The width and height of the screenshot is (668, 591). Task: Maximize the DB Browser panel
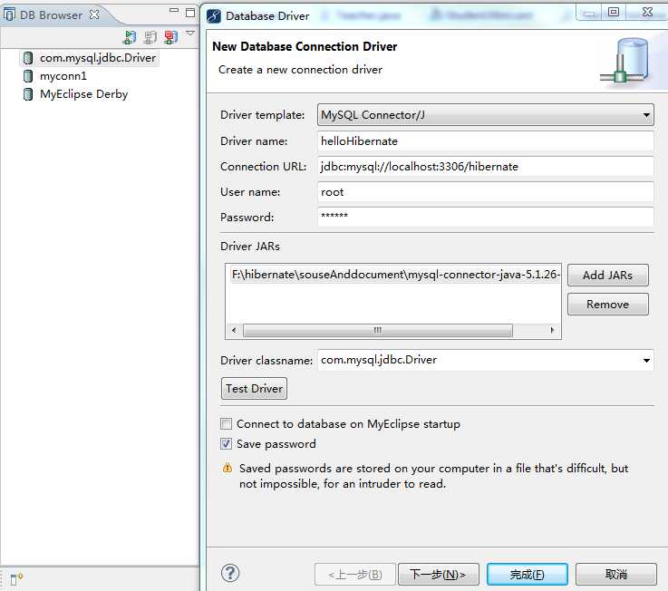coord(190,13)
